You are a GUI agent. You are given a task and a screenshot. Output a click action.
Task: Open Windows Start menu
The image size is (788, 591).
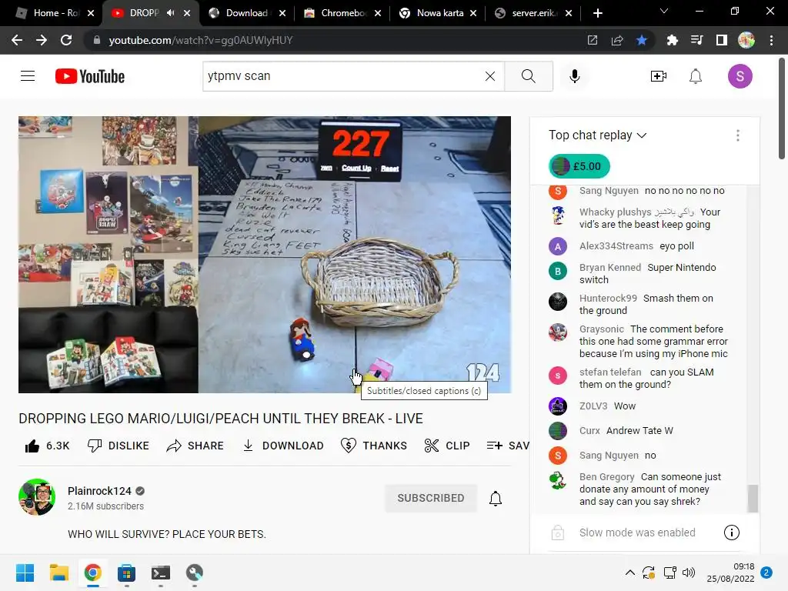point(25,573)
